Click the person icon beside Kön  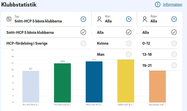[x=100, y=19]
